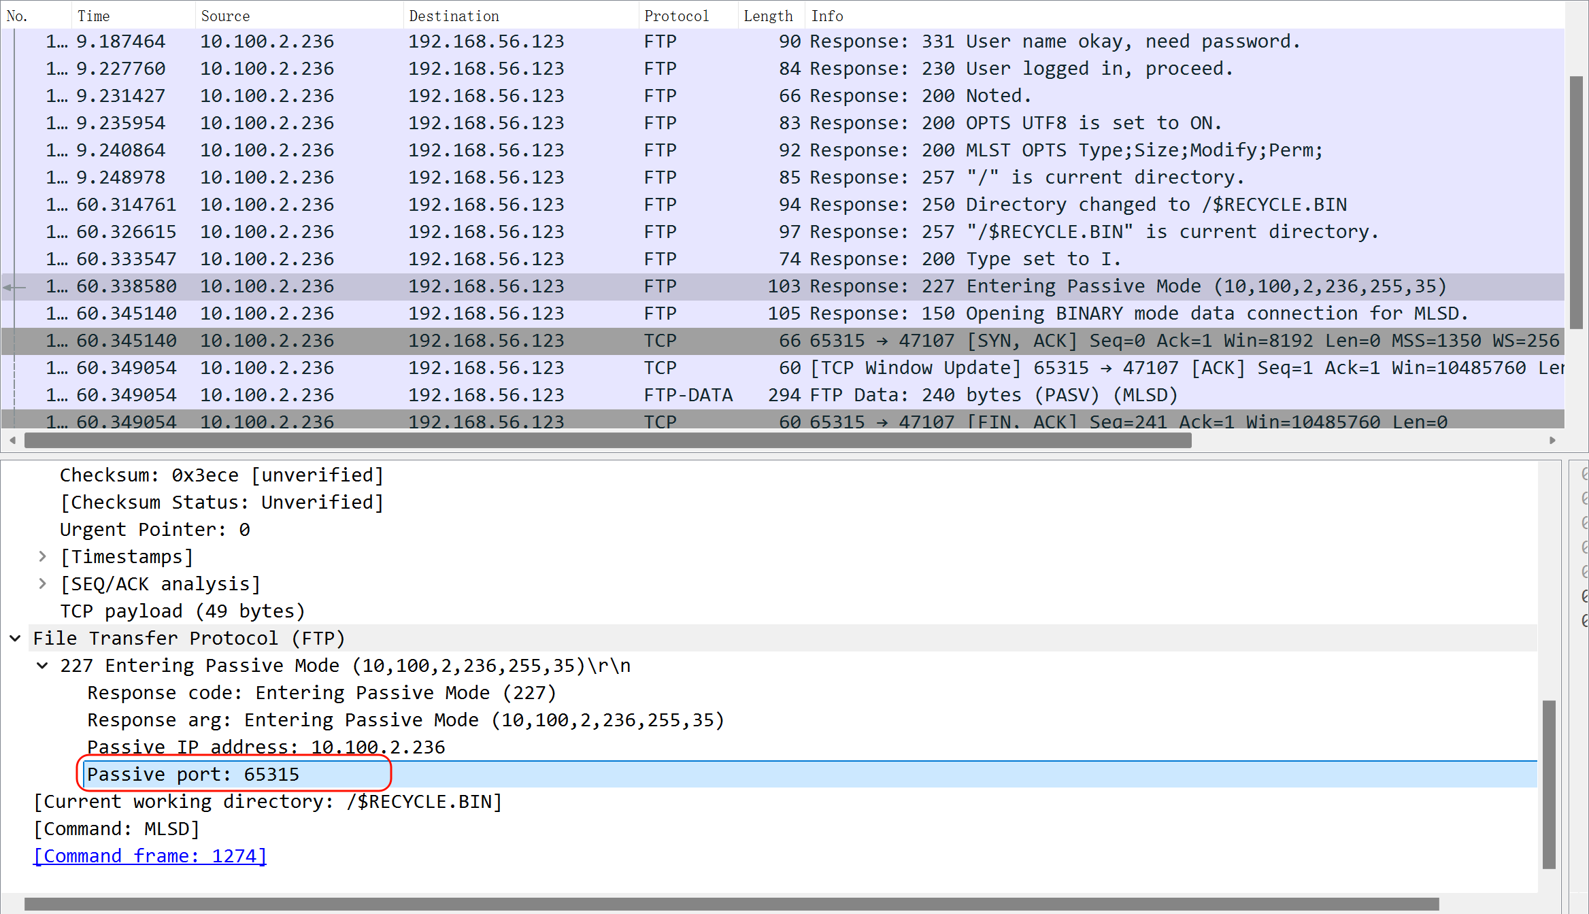Collapse the 227 Entering Passive Mode node

(43, 666)
